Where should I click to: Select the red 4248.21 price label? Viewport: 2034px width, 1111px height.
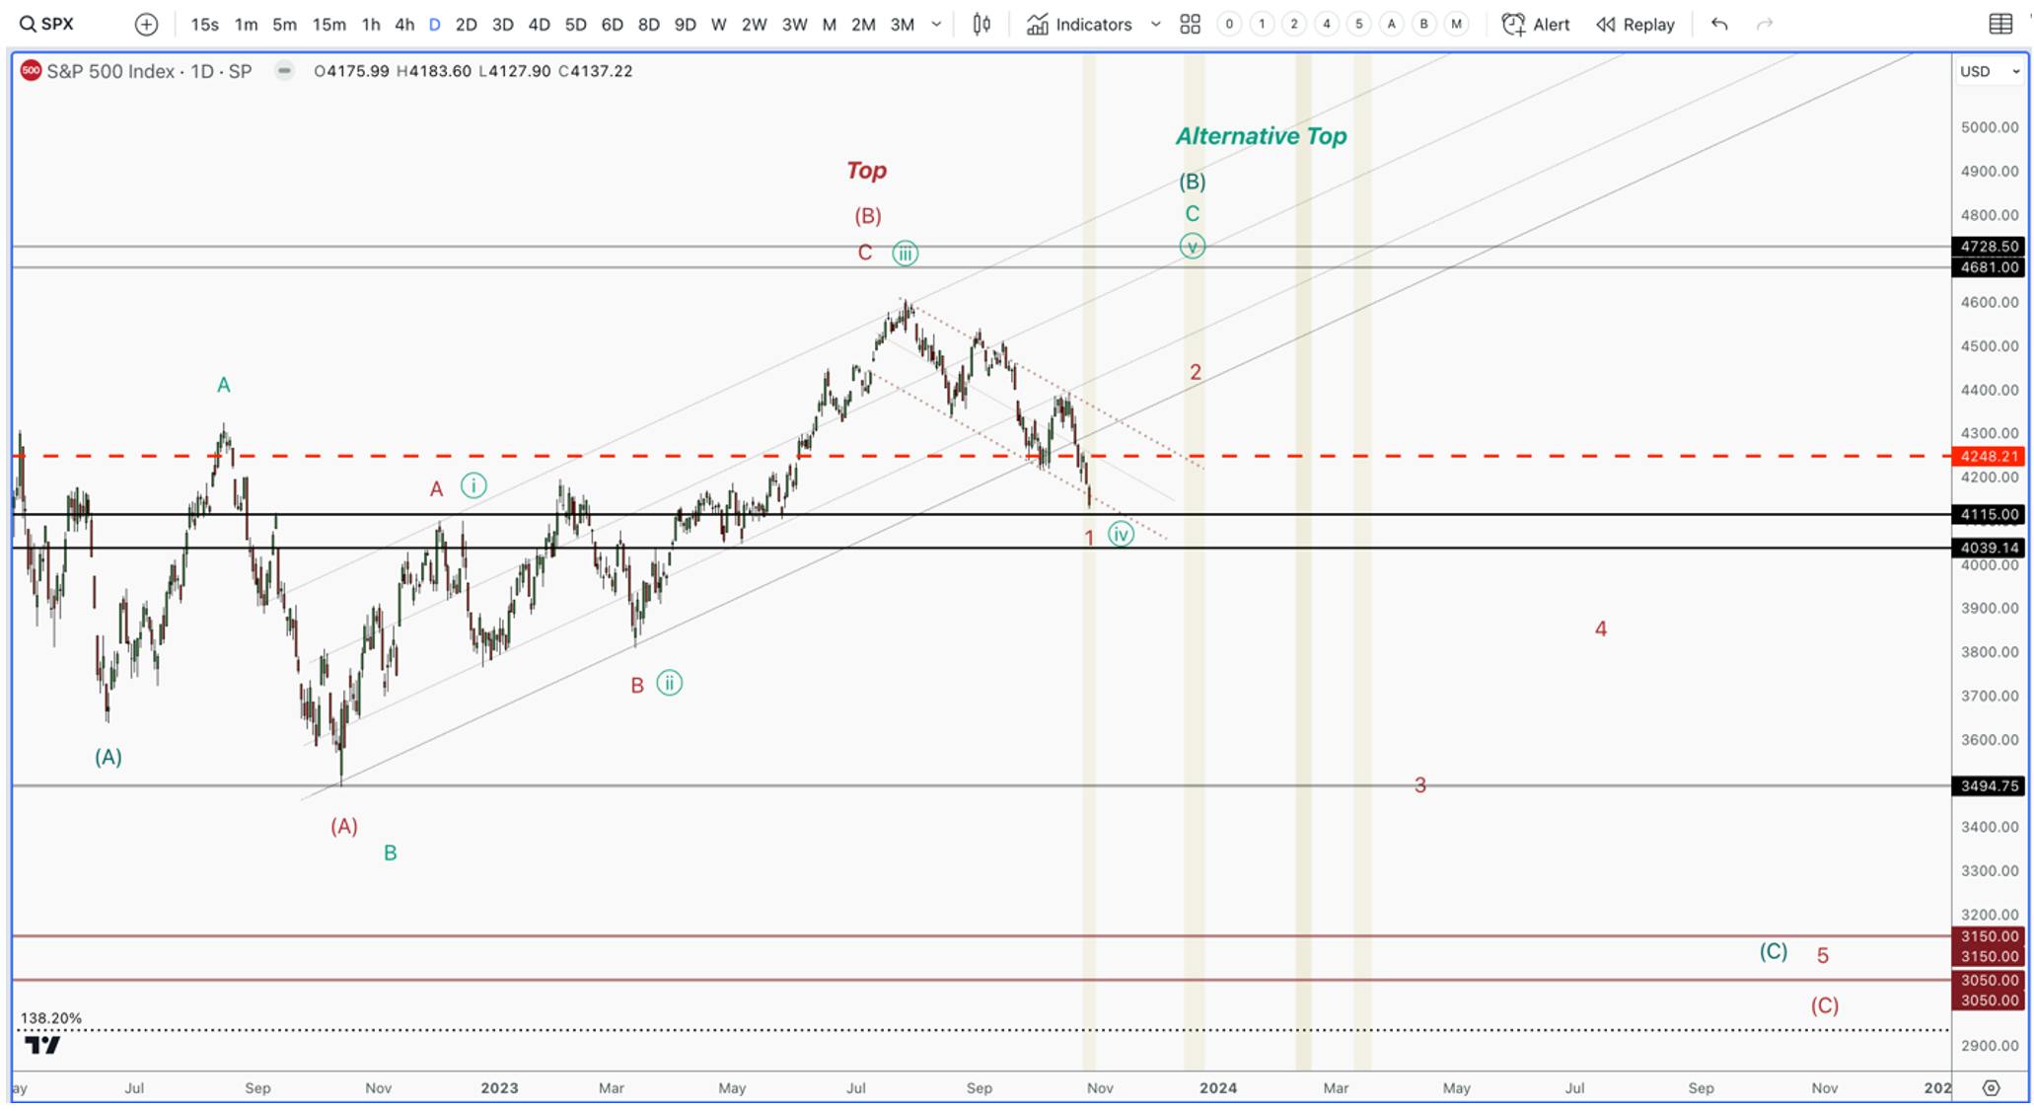coord(1989,456)
